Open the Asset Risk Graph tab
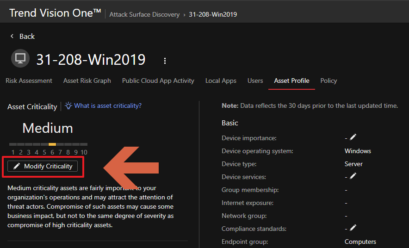409x248 pixels. tap(87, 81)
